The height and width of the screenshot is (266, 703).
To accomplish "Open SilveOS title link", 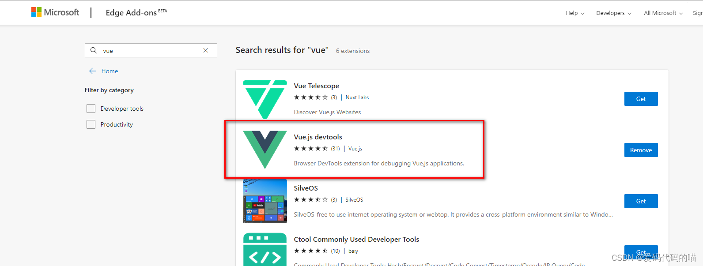I will tap(306, 188).
